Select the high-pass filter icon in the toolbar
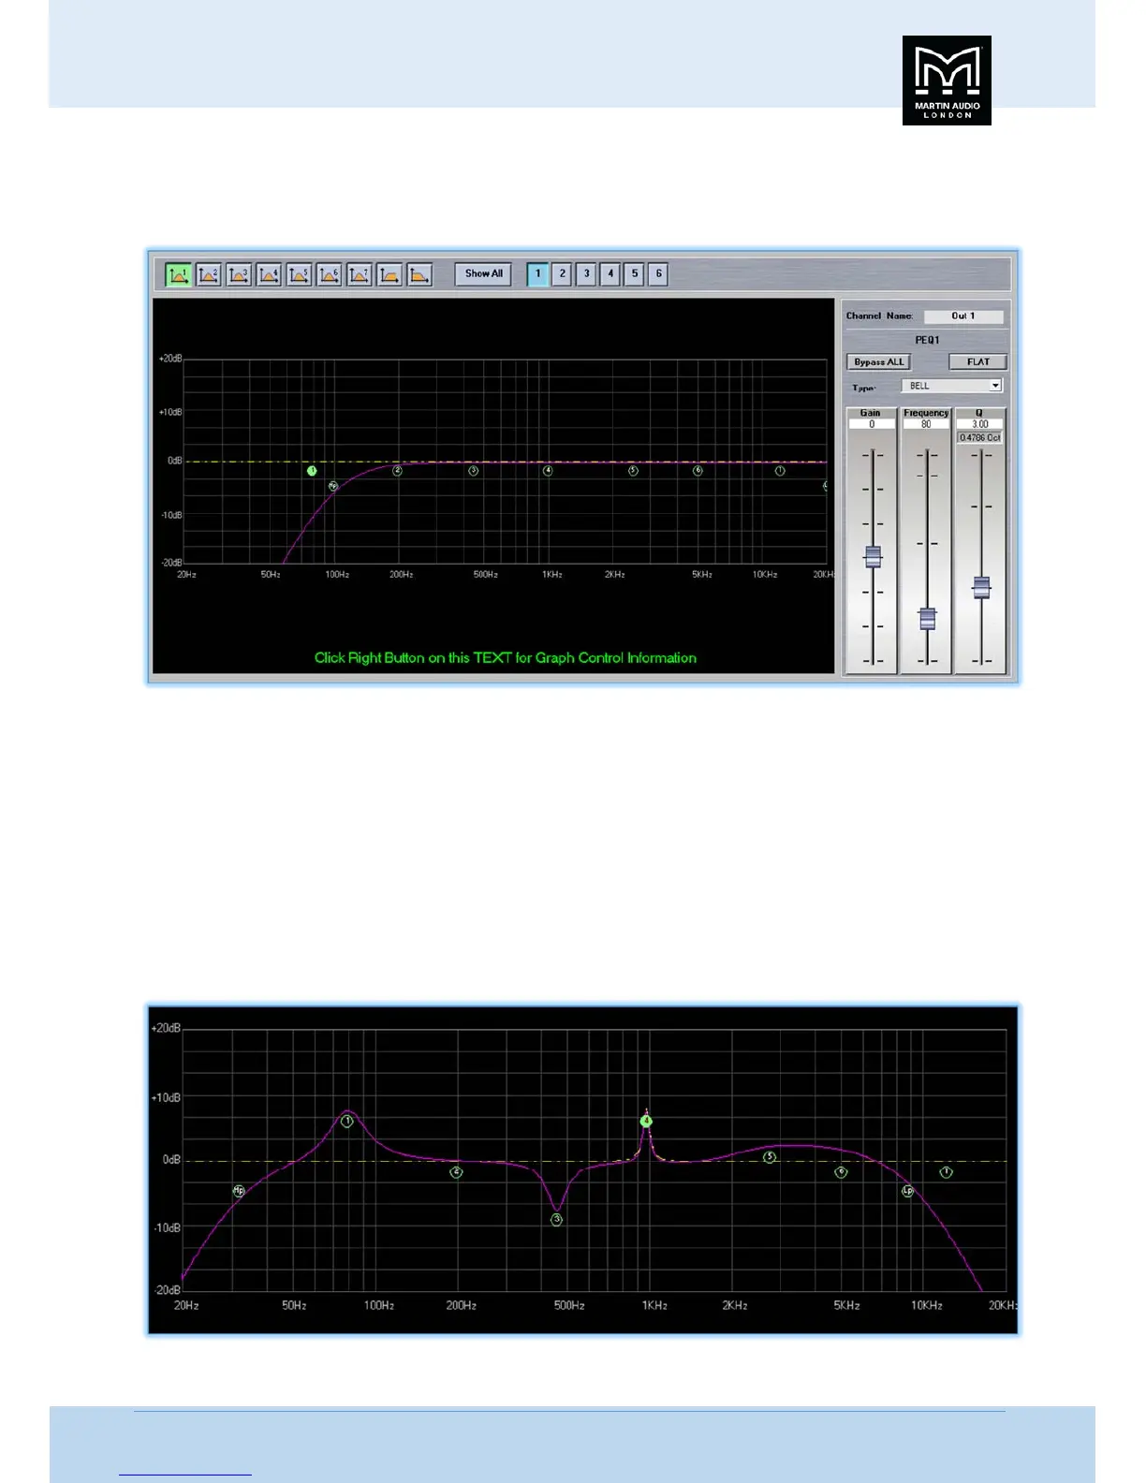 point(389,274)
